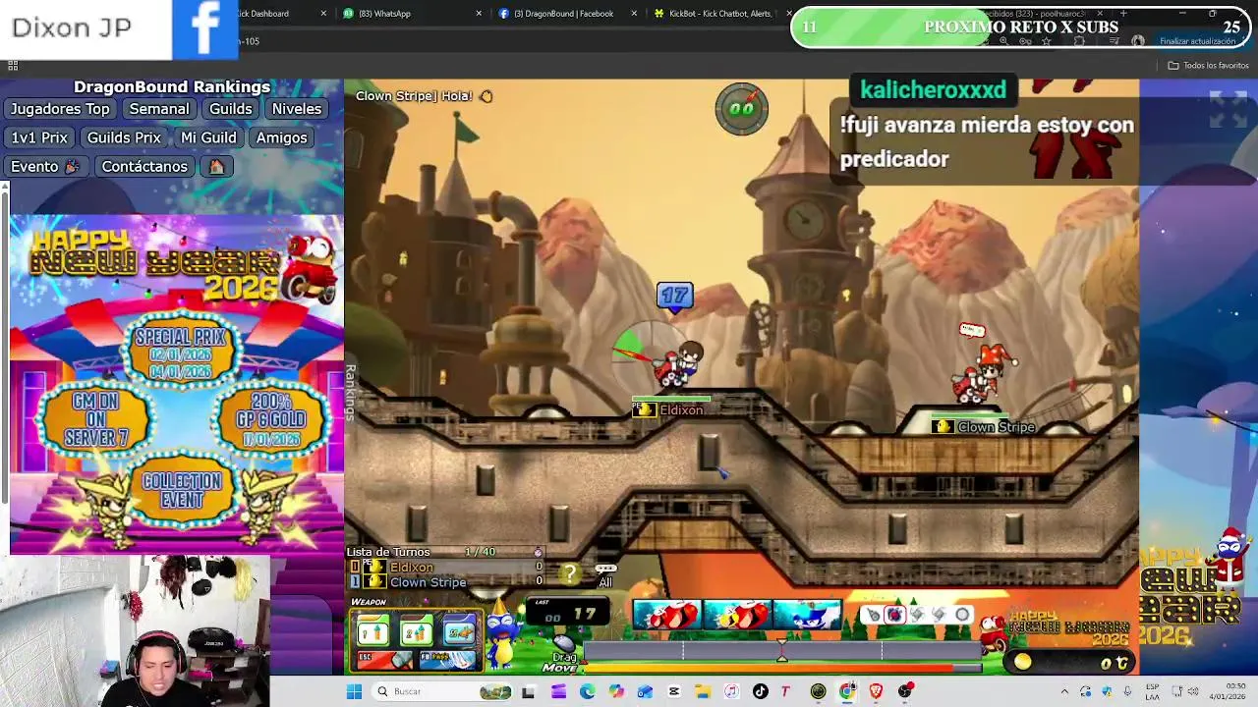Click the shot power gauge bar
The height and width of the screenshot is (707, 1258).
pos(783,652)
